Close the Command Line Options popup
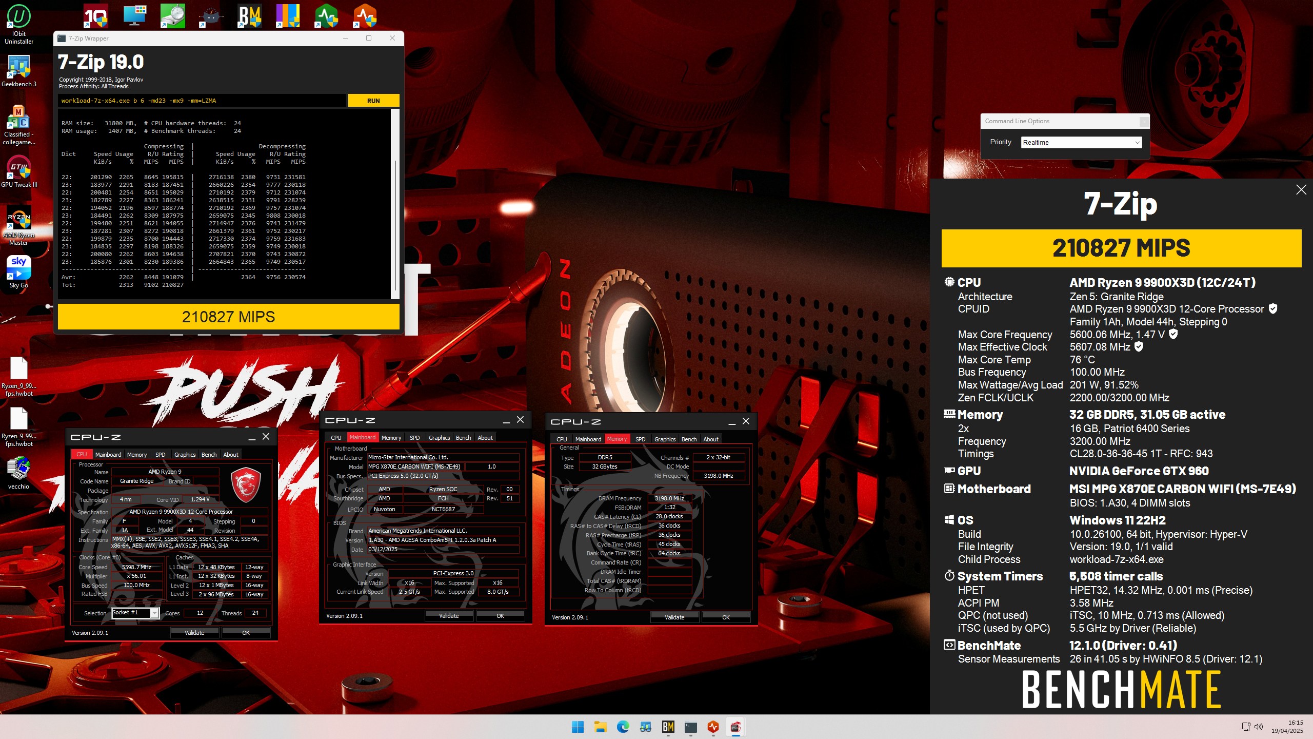 point(1144,121)
